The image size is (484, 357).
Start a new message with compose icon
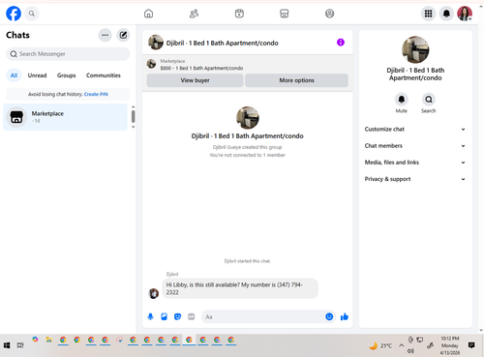click(123, 35)
